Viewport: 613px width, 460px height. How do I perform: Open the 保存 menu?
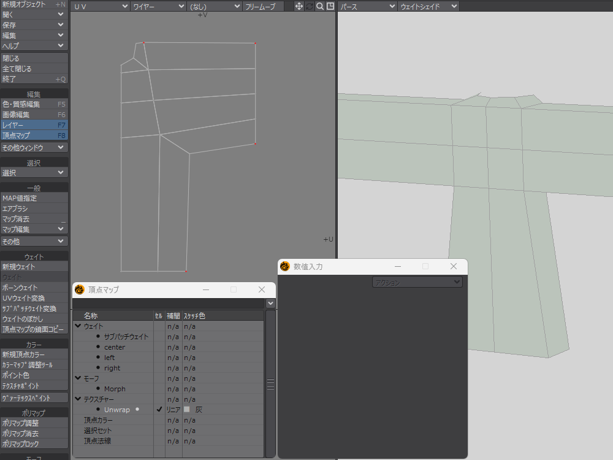click(34, 25)
